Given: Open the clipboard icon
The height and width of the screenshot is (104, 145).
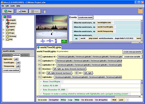Looking at the screenshot, I should pyautogui.click(x=140, y=11).
